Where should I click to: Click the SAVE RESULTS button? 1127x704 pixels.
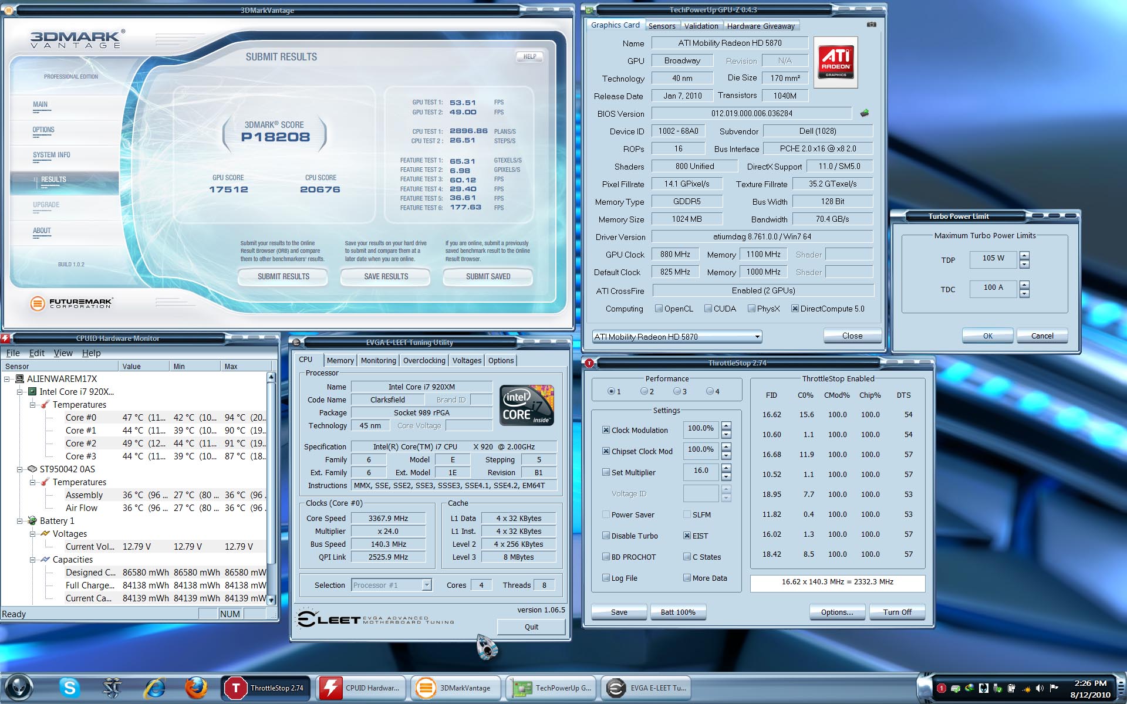[x=386, y=276]
